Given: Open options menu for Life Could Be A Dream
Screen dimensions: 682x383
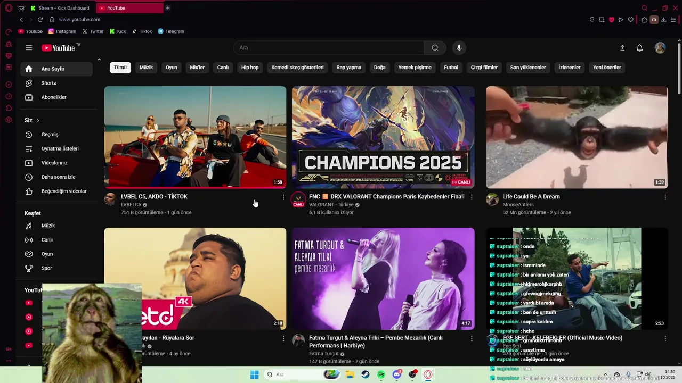Looking at the screenshot, I should [x=665, y=197].
